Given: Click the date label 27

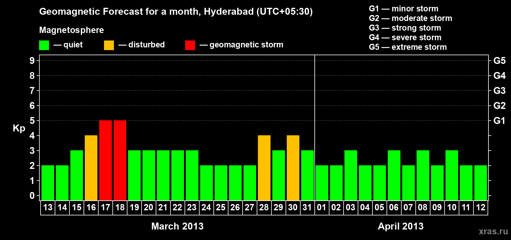Looking at the screenshot, I should point(250,207).
